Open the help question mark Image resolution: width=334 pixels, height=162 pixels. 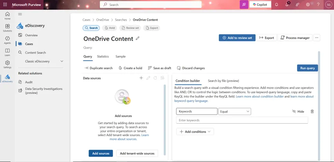coord(318,4)
